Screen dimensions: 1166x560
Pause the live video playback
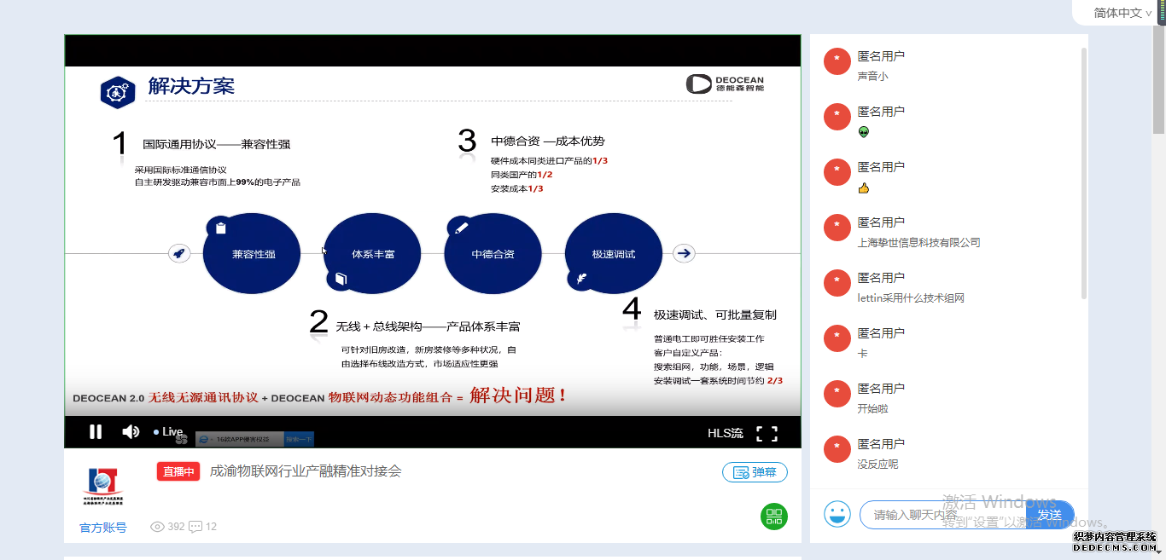point(96,432)
